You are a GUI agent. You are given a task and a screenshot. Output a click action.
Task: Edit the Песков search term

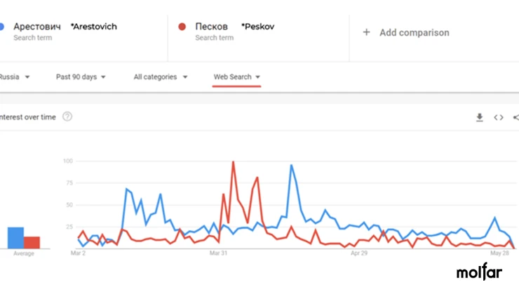pos(212,27)
